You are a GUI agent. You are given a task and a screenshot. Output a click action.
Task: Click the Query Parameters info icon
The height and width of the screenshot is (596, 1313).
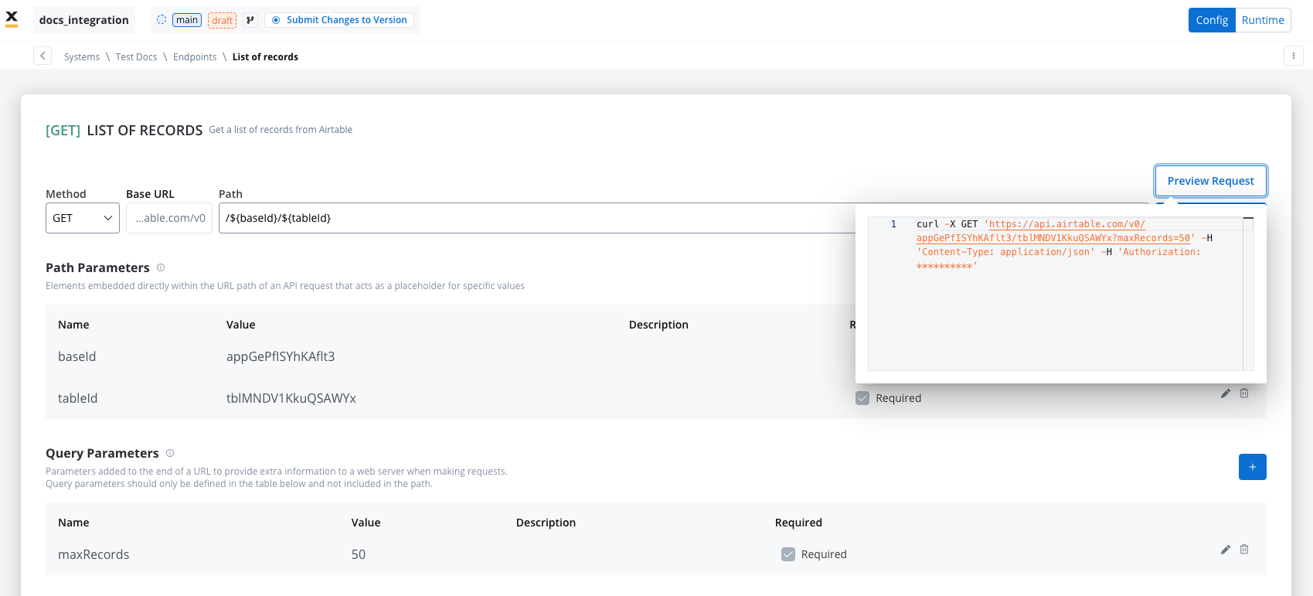click(170, 453)
